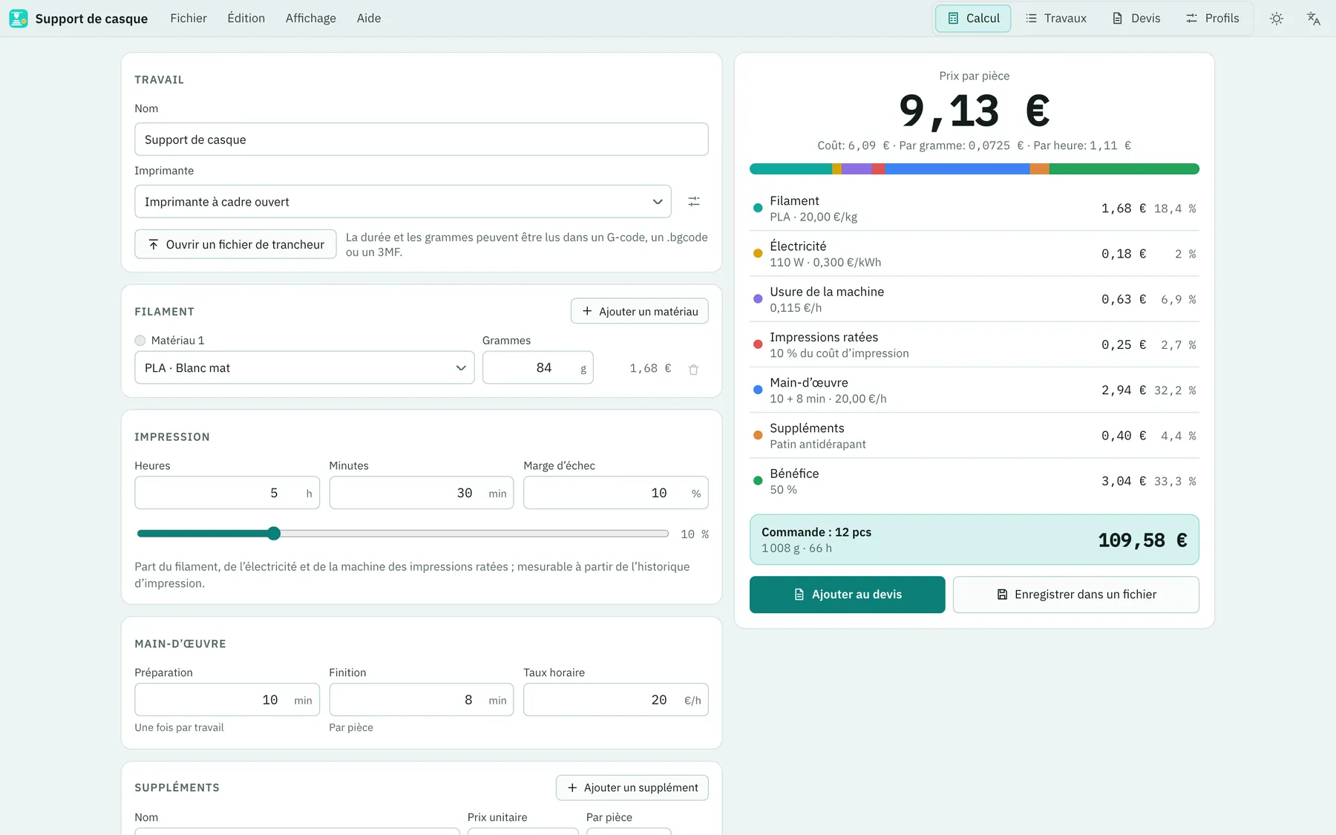Viewport: 1336px width, 835px height.
Task: Click the Matériau 1 color circle
Action: pos(140,341)
